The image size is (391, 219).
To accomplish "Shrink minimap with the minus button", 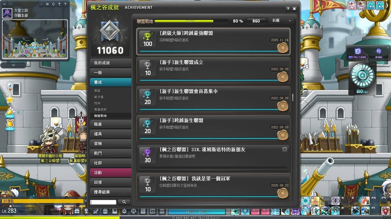I will [x=4, y=4].
